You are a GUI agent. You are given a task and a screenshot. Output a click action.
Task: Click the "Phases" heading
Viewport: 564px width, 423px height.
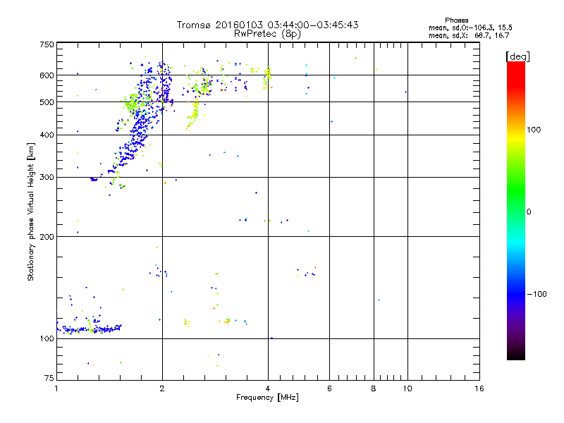click(x=456, y=20)
